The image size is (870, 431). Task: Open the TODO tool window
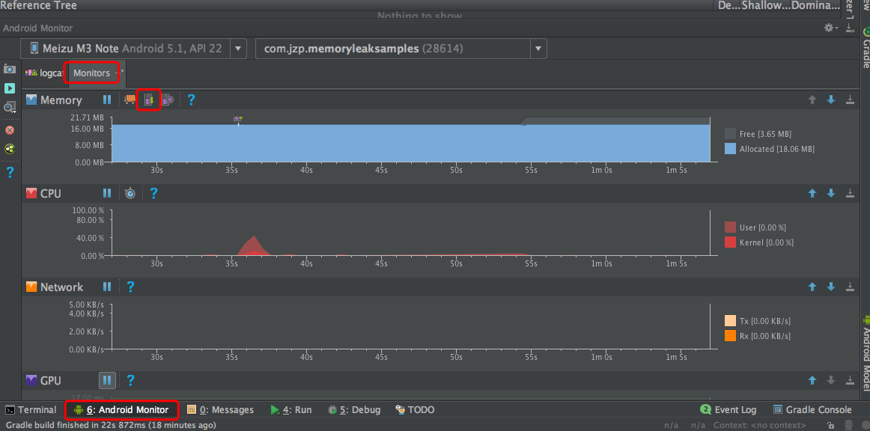[x=415, y=409]
